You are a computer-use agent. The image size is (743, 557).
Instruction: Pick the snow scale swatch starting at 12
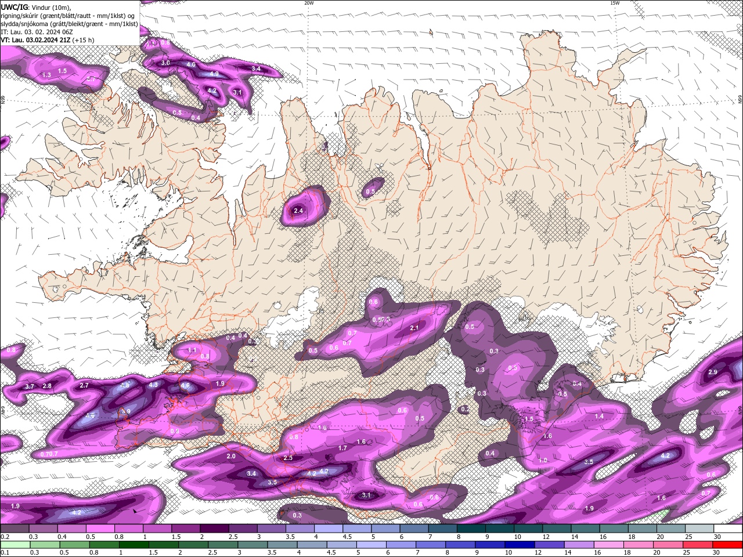tap(557, 529)
